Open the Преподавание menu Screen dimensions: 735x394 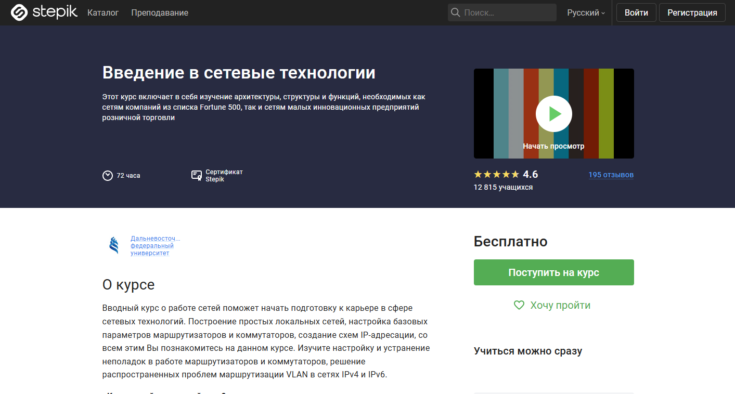pos(159,12)
